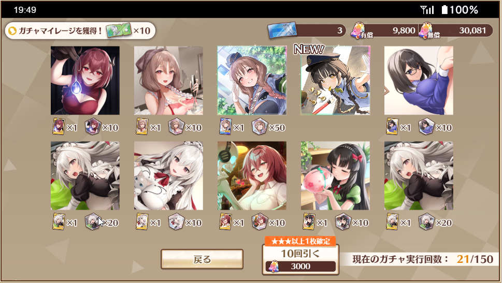Click first maid's hexagon shard icon ×20
The image size is (502, 283).
(93, 222)
